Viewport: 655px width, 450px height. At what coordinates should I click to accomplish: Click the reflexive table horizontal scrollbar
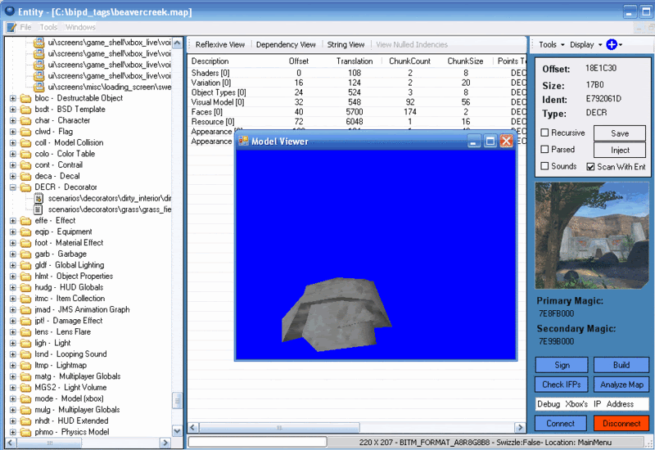tap(279, 428)
